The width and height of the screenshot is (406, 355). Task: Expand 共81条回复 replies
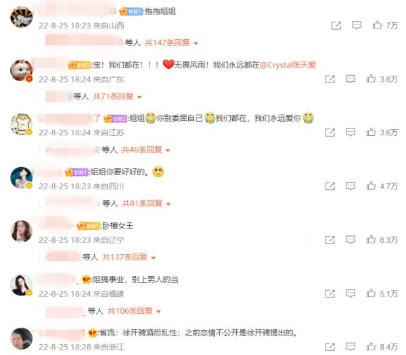[146, 204]
